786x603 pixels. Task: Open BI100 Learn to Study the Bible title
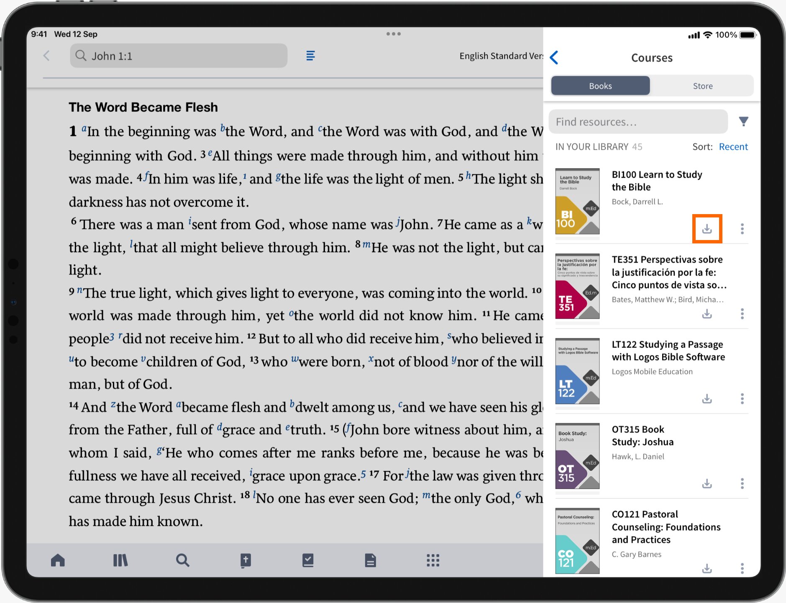[657, 181]
